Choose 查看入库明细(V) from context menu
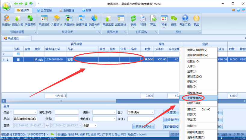This screenshot has width=246, height=140. 198,50
